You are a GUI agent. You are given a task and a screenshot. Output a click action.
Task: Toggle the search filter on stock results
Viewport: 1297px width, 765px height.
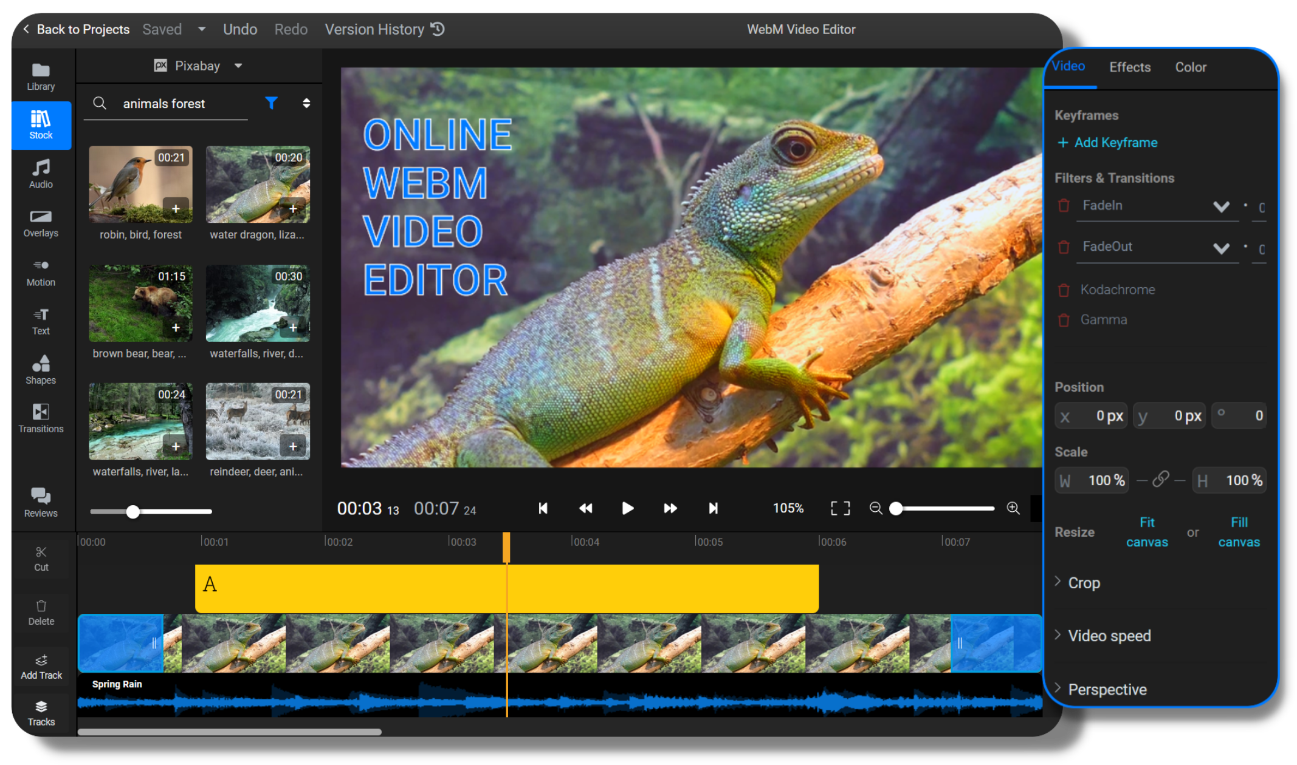pos(271,103)
